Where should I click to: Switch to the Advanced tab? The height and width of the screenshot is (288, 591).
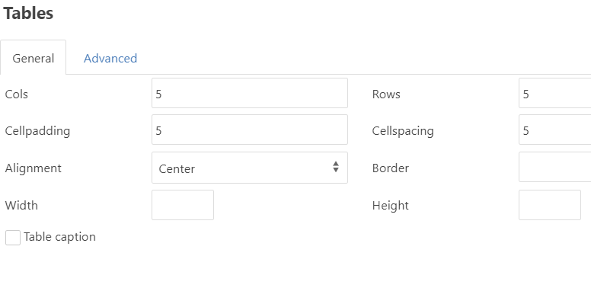pos(110,59)
